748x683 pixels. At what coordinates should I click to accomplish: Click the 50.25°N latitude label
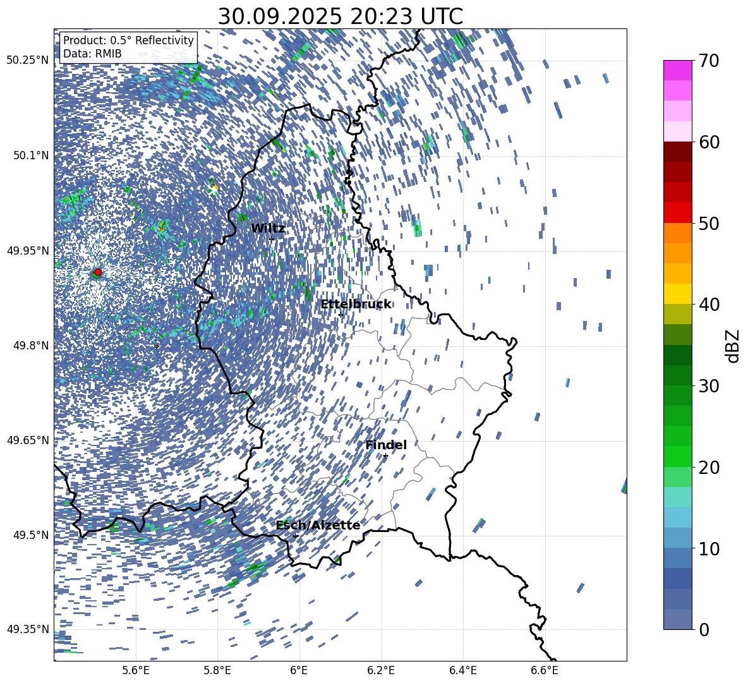(x=28, y=61)
